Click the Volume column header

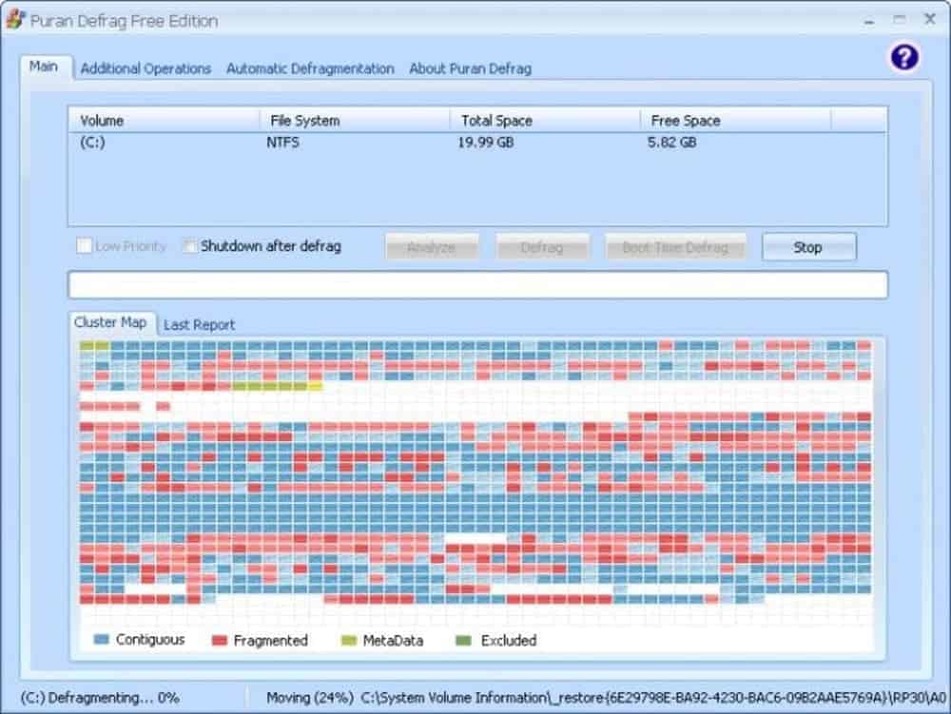click(x=164, y=120)
